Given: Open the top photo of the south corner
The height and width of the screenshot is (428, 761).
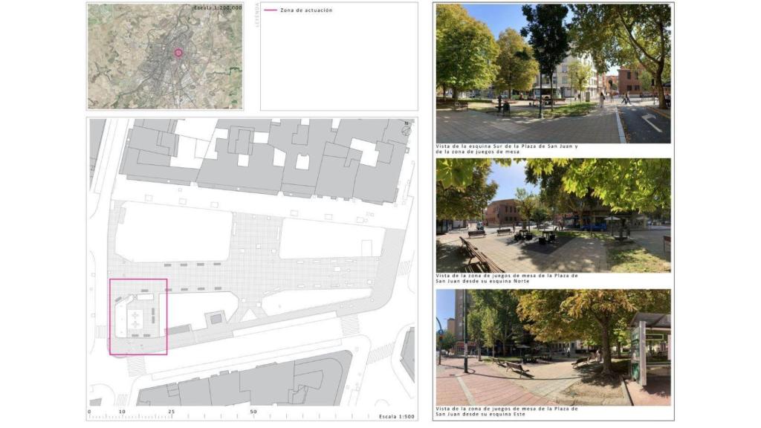Looking at the screenshot, I should pos(553,73).
